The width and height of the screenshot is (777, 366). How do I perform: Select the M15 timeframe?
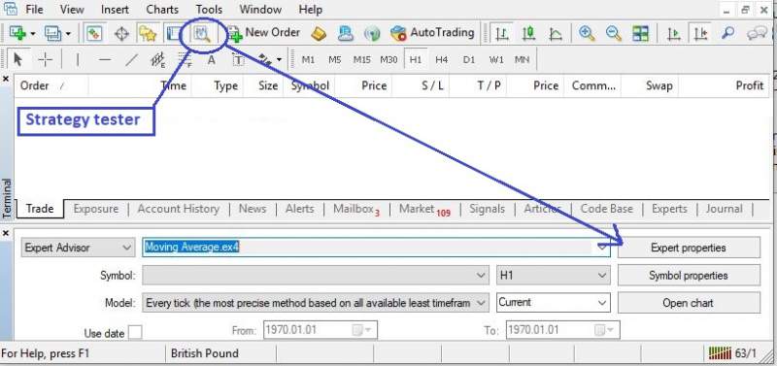[x=361, y=59]
